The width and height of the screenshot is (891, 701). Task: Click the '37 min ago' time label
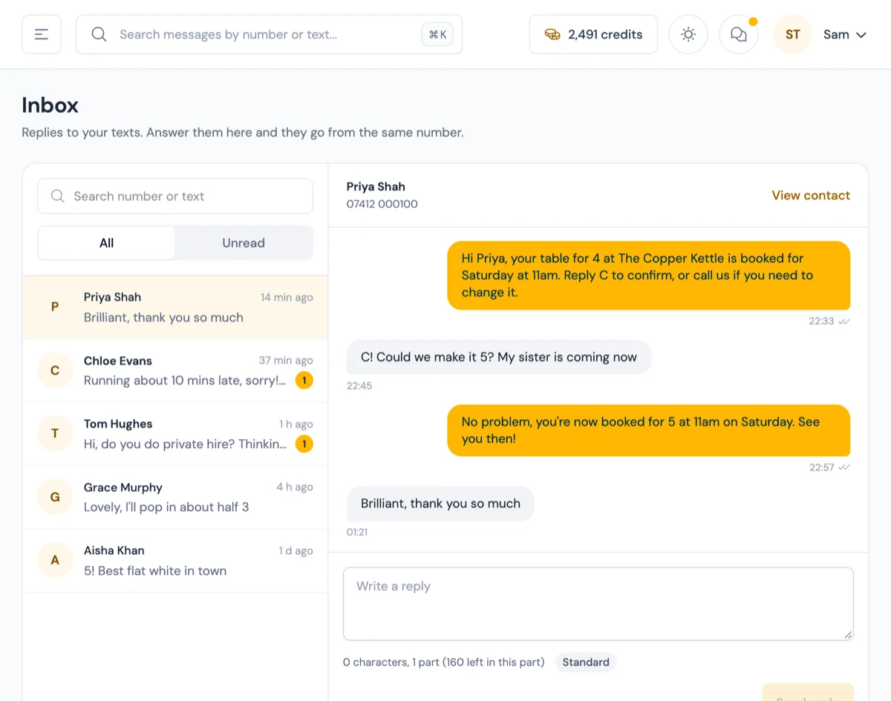coord(286,361)
